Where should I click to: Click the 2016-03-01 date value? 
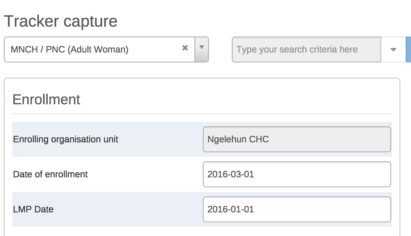pos(231,174)
